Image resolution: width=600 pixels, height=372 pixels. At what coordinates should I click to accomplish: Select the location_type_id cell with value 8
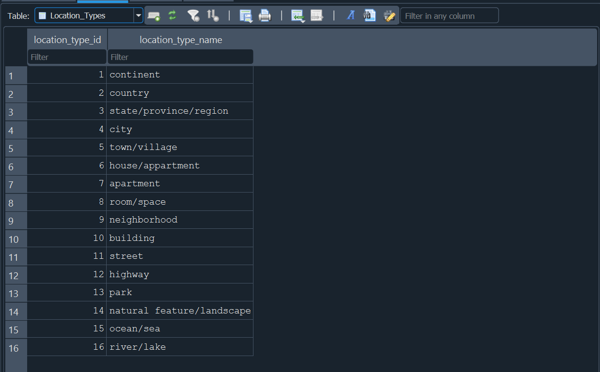tap(67, 202)
